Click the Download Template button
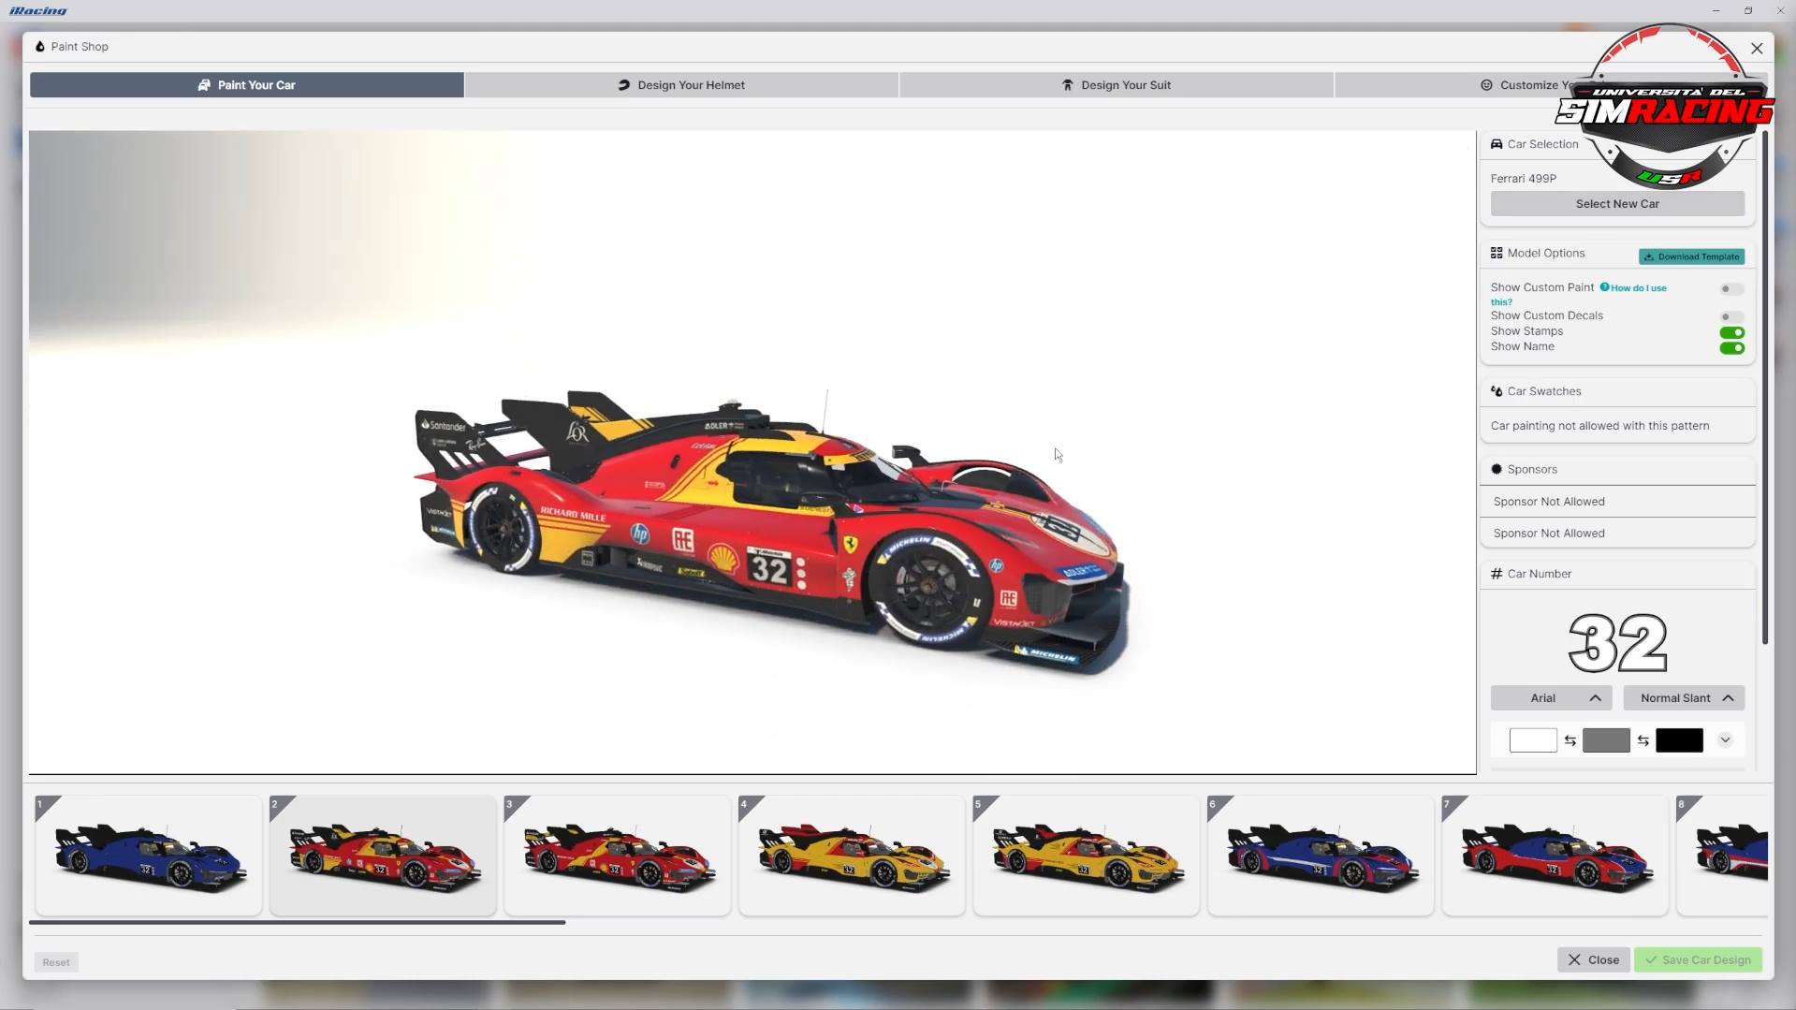Screen dimensions: 1796x1010 (x=1691, y=256)
